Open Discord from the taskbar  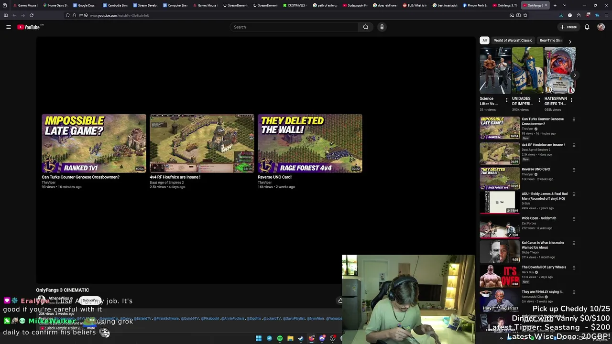[322, 338]
